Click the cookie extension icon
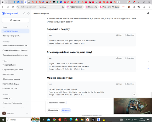 click(x=129, y=7)
